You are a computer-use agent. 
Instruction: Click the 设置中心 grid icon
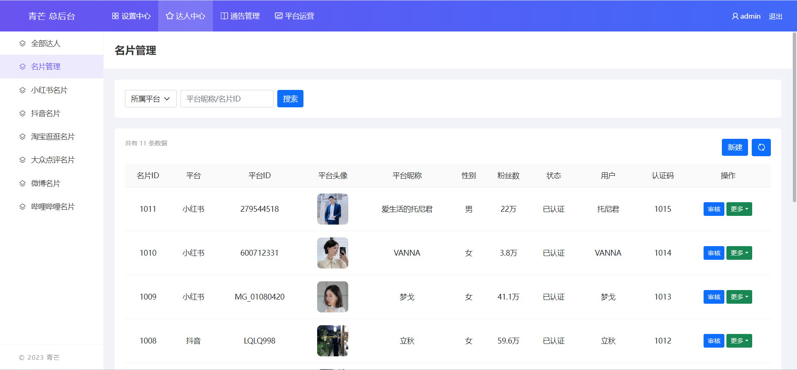[x=115, y=16]
